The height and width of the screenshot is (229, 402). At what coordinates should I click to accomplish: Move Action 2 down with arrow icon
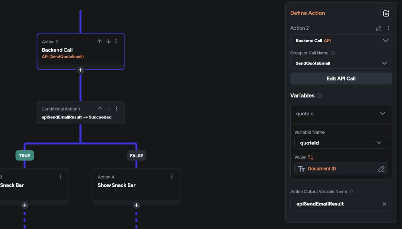coord(108,41)
